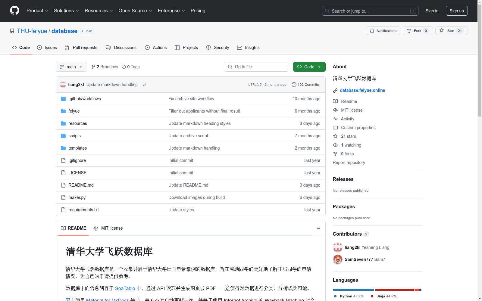
Task: Open the LICENSE file
Action: (x=77, y=173)
